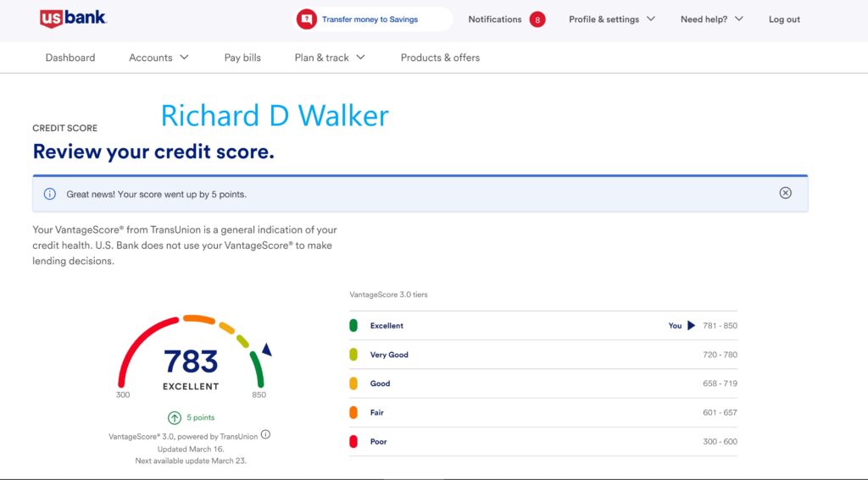Click the Log out link
This screenshot has width=868, height=480.
[x=784, y=19]
